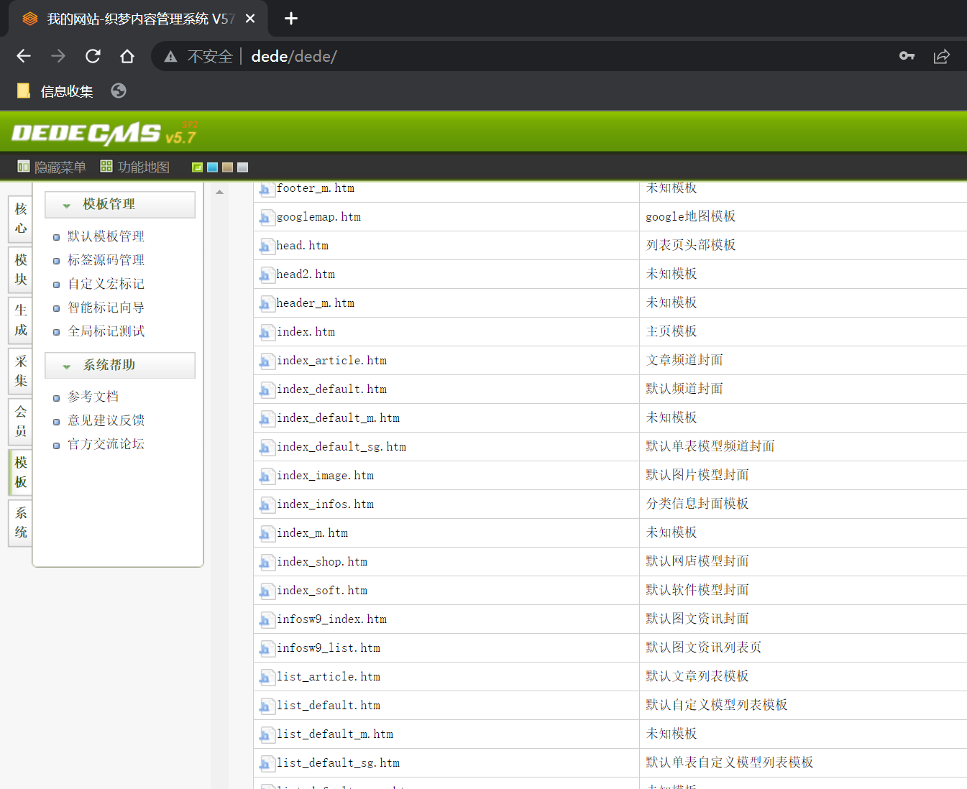
Task: Open 默认模板管理 menu link
Action: tap(106, 236)
